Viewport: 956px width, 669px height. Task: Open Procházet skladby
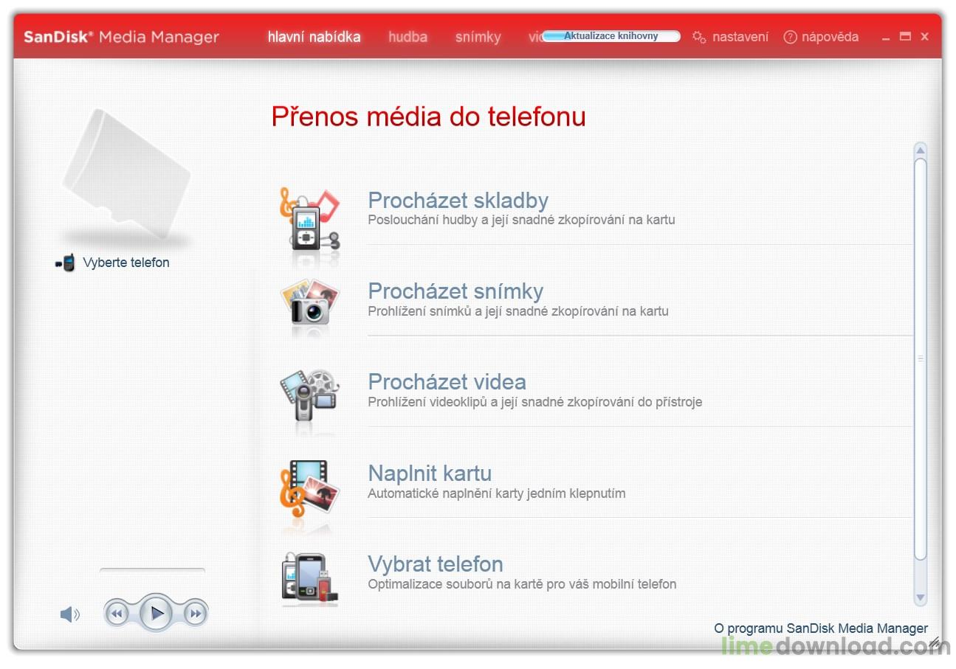click(458, 201)
